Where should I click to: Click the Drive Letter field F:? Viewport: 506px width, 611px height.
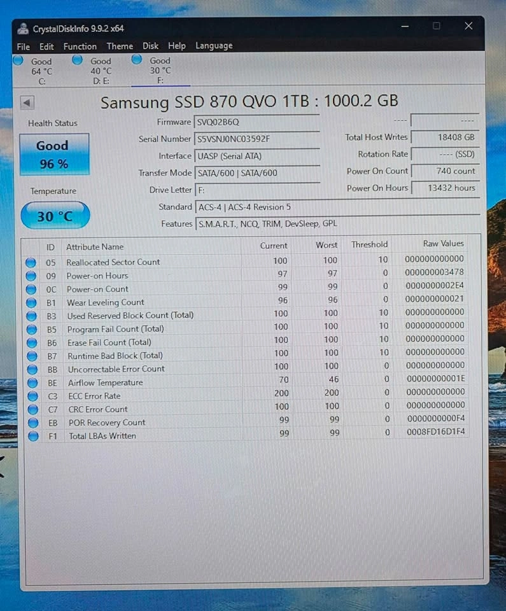pos(257,190)
